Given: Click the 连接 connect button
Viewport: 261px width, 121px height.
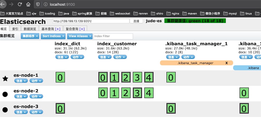Looking at the screenshot, I should click(136, 21).
